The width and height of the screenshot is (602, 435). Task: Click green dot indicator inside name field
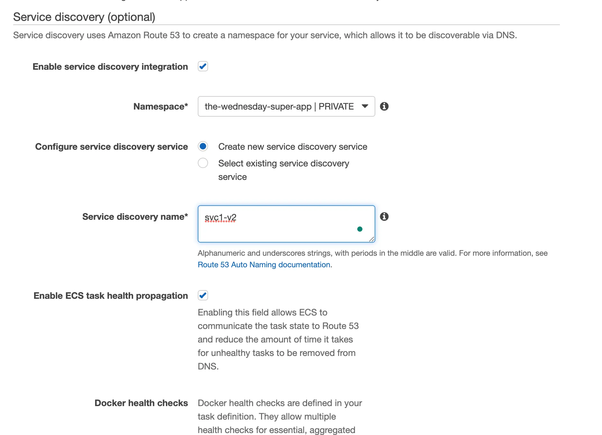[x=360, y=229]
